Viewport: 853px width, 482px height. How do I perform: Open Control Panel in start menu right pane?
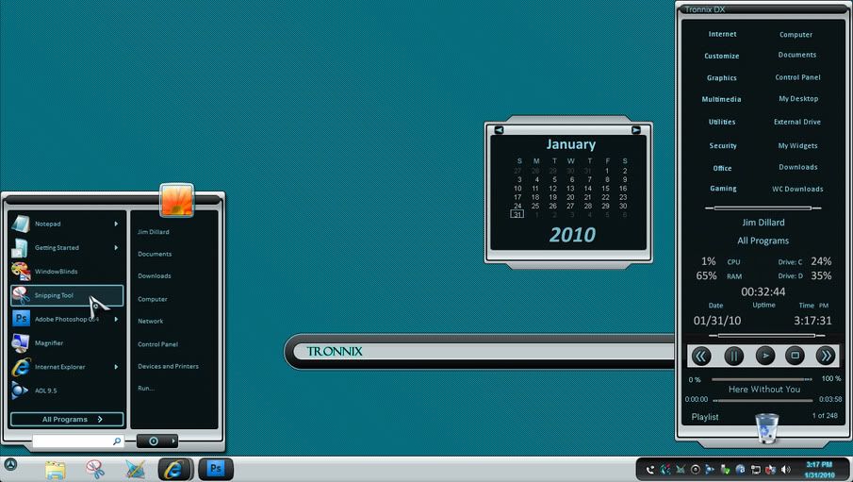click(157, 344)
